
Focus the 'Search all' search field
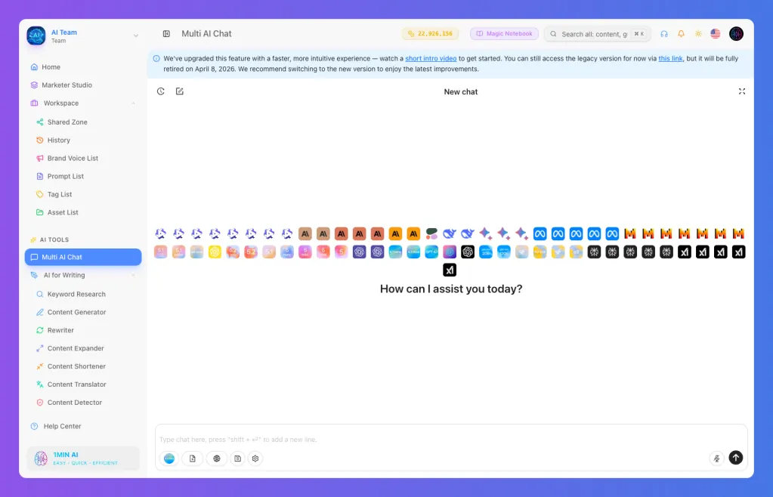click(598, 34)
